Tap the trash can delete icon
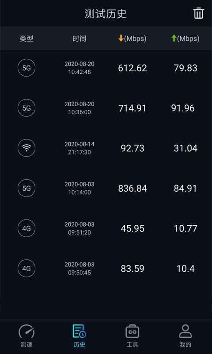 pyautogui.click(x=198, y=13)
